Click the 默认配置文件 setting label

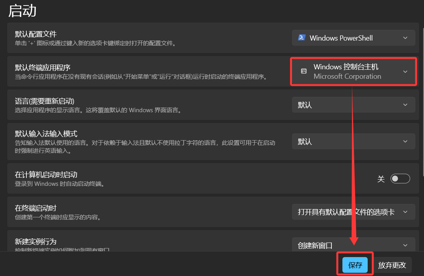tap(36, 34)
